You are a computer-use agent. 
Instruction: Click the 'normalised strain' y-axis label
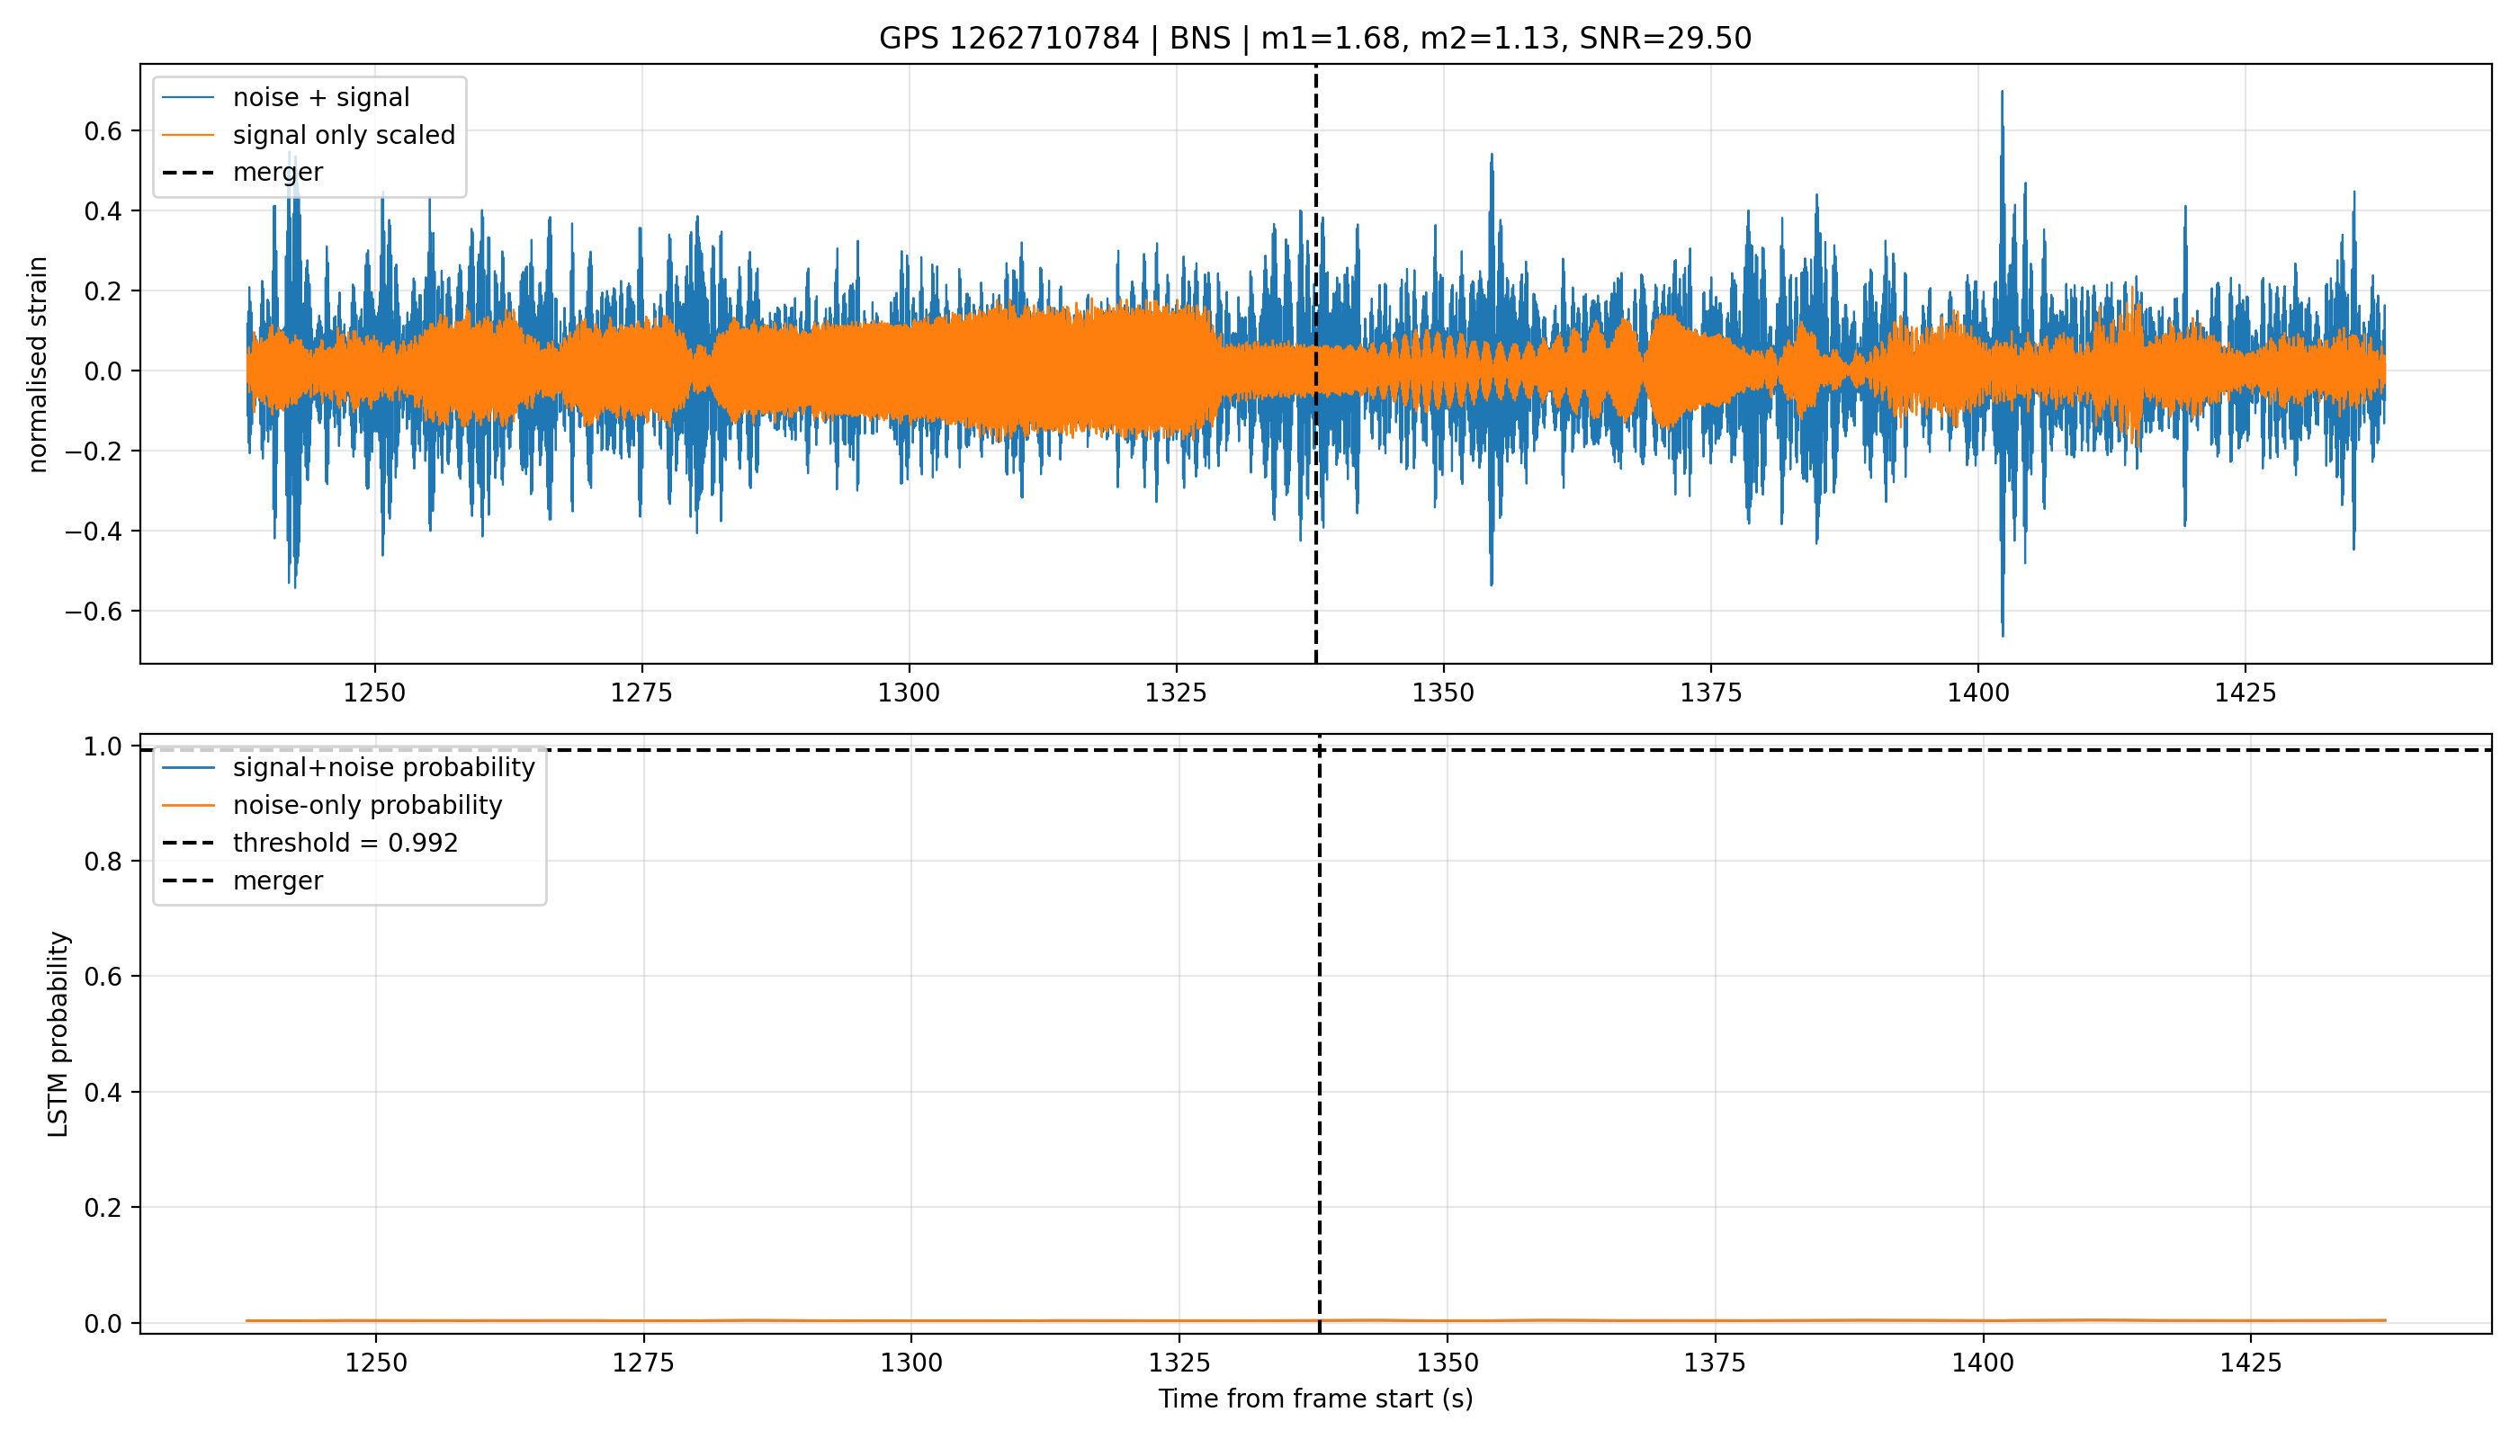point(38,364)
